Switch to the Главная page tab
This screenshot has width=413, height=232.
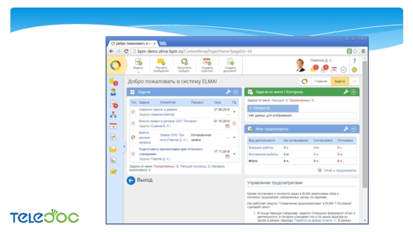[x=321, y=81]
